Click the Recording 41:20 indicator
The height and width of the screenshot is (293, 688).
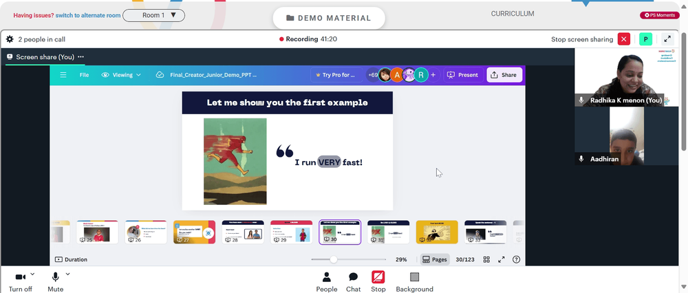click(x=308, y=39)
